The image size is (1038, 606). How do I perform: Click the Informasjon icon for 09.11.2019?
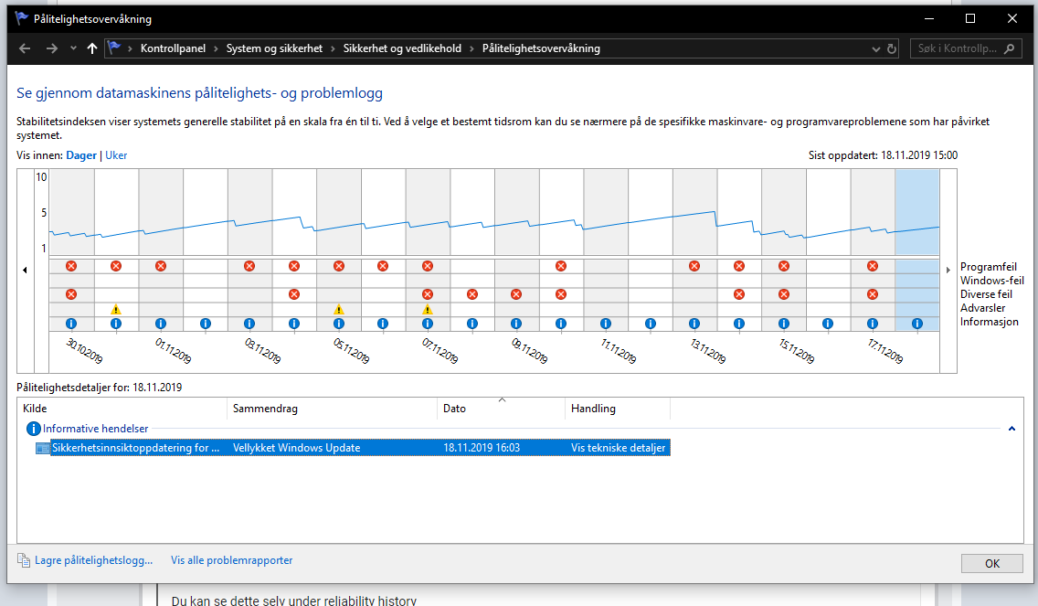[x=516, y=324]
